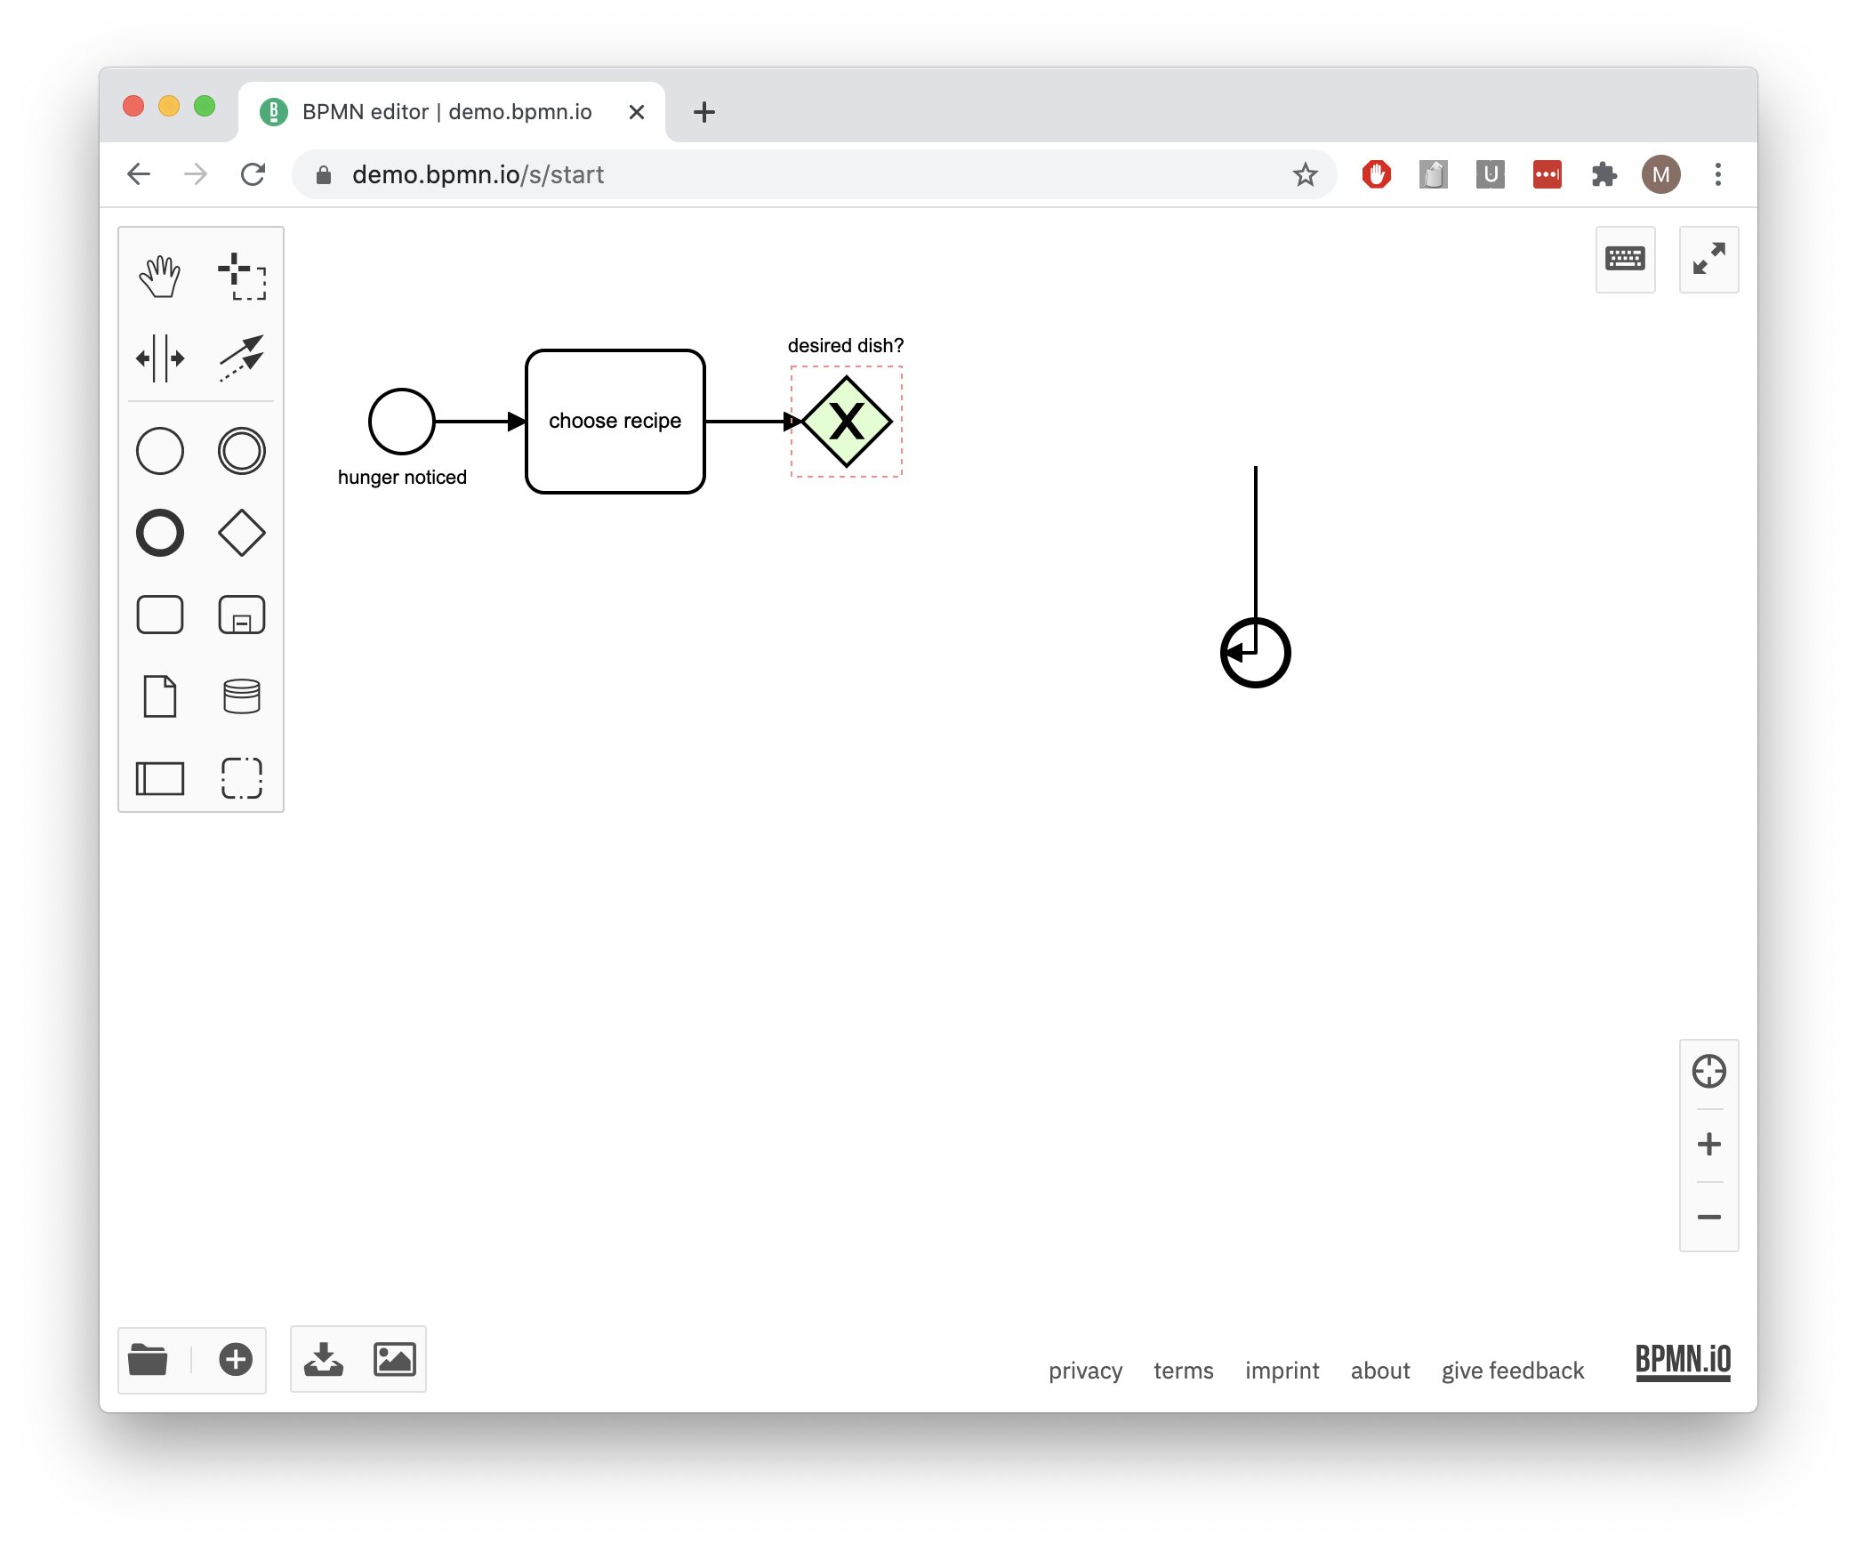Open the keyboard shortcuts overlay
Image resolution: width=1857 pixels, height=1544 pixels.
pyautogui.click(x=1625, y=259)
